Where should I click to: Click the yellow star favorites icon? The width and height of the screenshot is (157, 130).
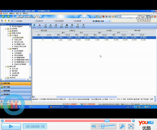click(5, 21)
